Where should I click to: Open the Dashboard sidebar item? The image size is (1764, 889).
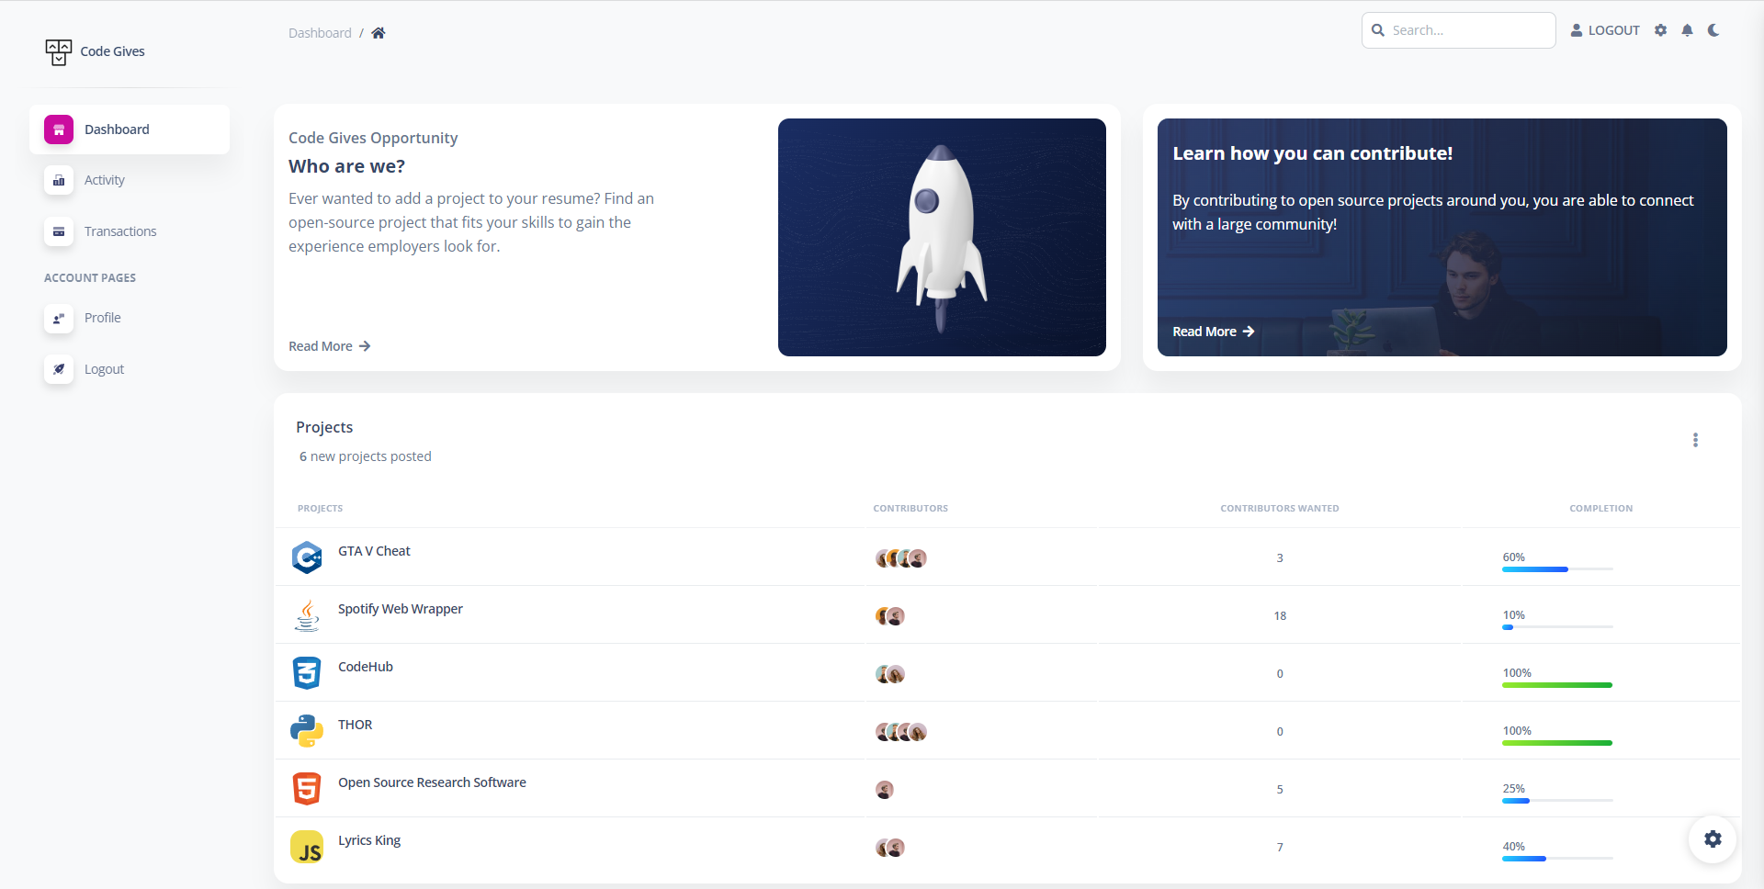coord(130,129)
